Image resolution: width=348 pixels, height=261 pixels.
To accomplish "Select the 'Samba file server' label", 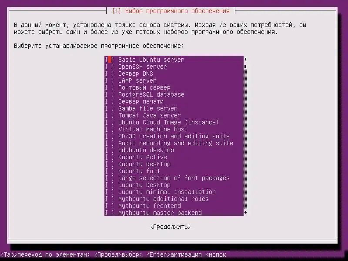I will [x=148, y=108].
